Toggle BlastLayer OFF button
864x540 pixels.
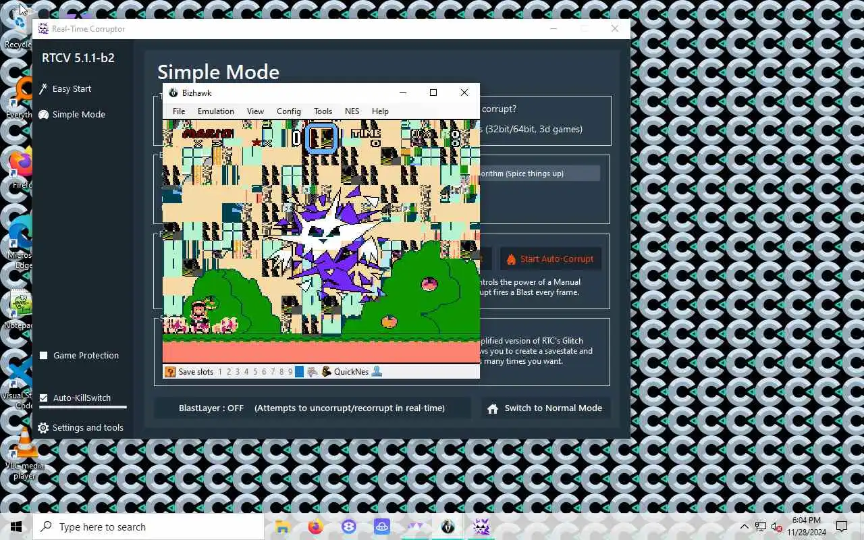[313, 408]
